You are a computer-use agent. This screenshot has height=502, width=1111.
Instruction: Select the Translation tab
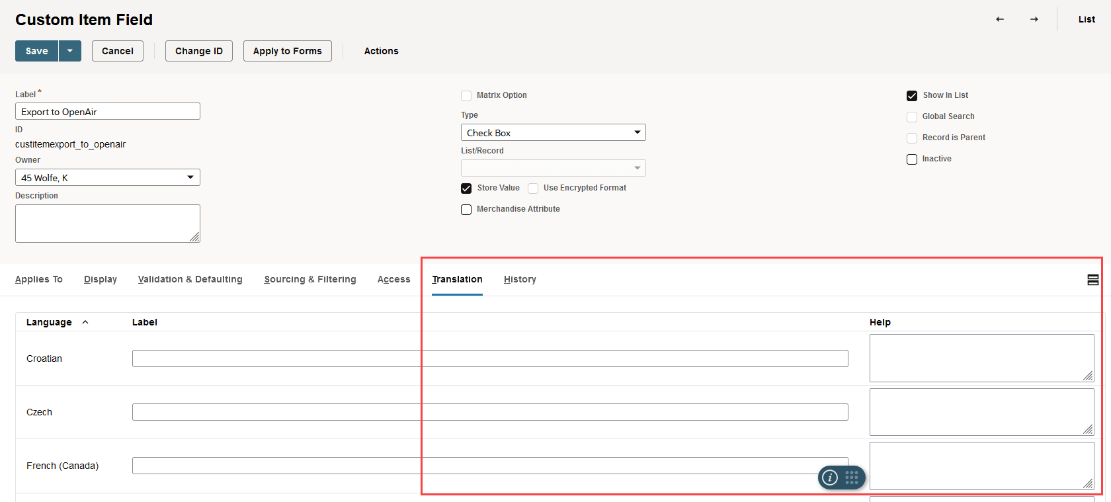(x=457, y=279)
